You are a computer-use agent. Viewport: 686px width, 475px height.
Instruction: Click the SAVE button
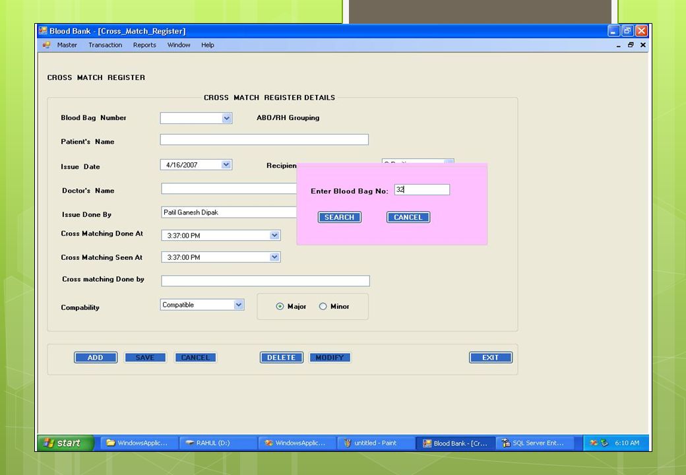[145, 358]
